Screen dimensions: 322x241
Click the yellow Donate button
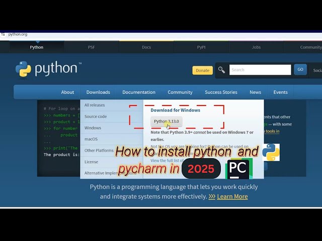(202, 70)
